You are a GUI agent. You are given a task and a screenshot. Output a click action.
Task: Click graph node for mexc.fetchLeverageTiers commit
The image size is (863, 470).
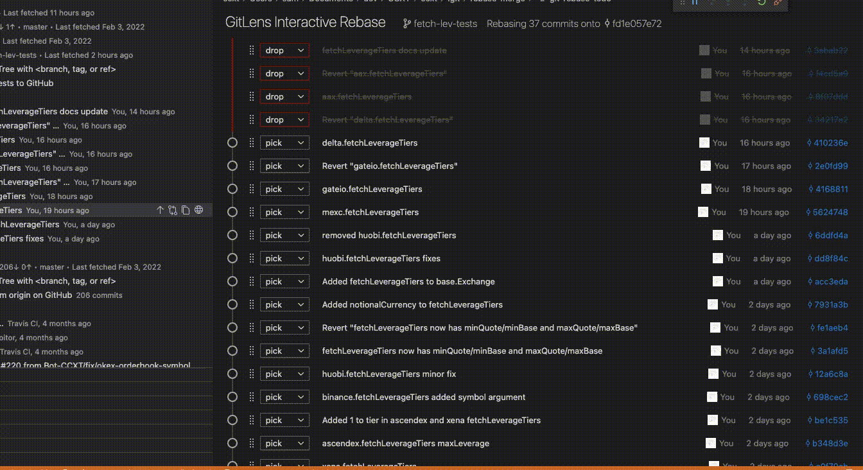click(x=232, y=212)
